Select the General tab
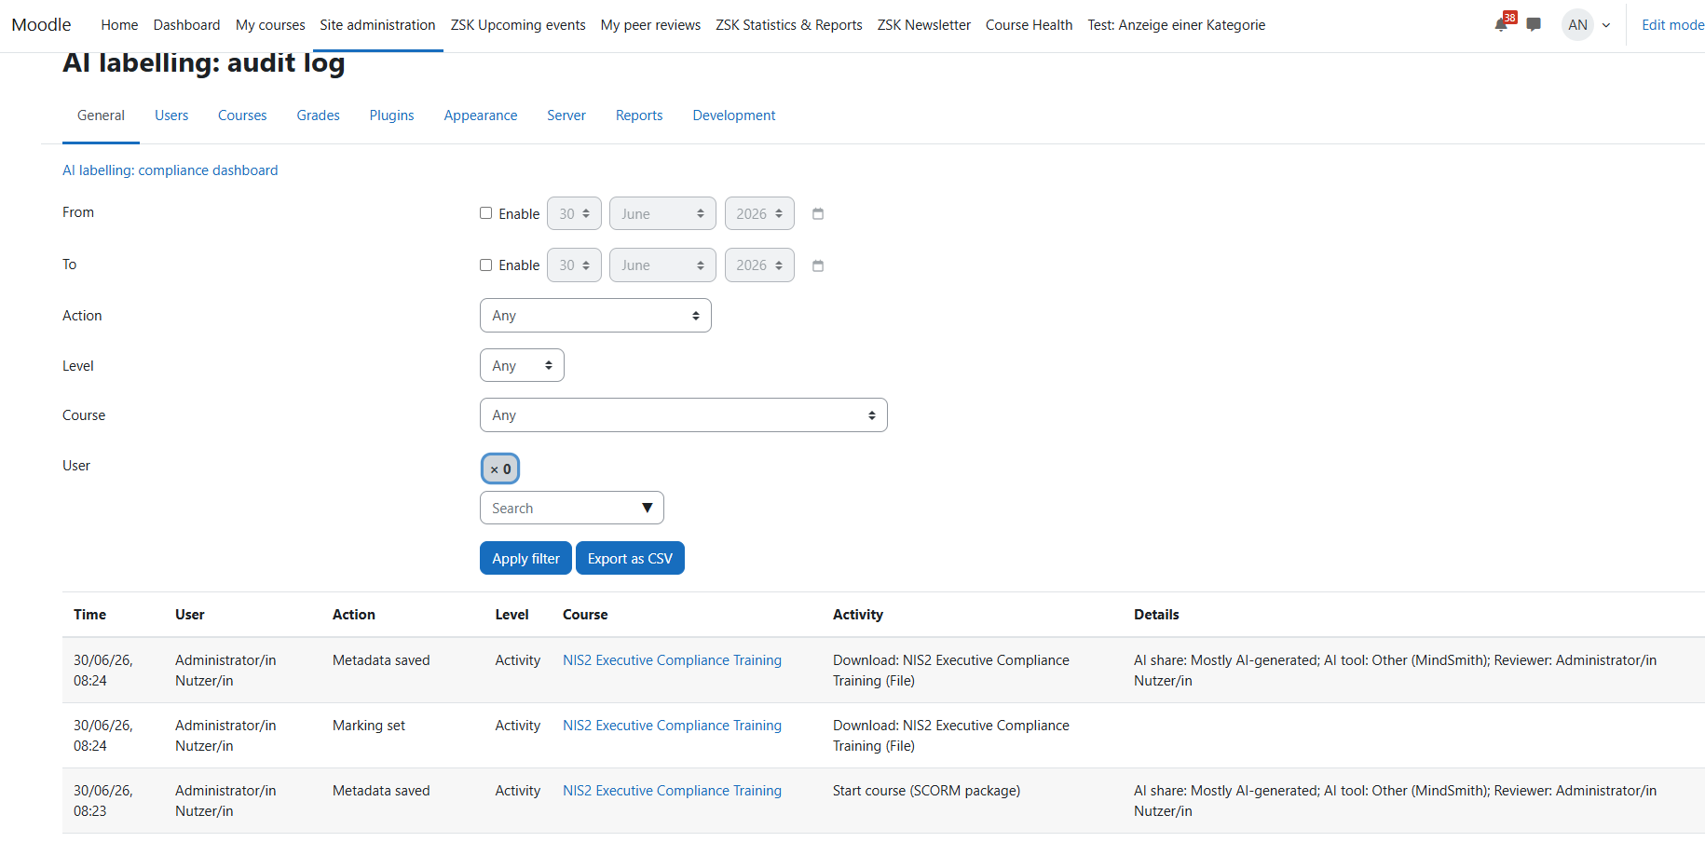The image size is (1705, 842). tap(101, 115)
